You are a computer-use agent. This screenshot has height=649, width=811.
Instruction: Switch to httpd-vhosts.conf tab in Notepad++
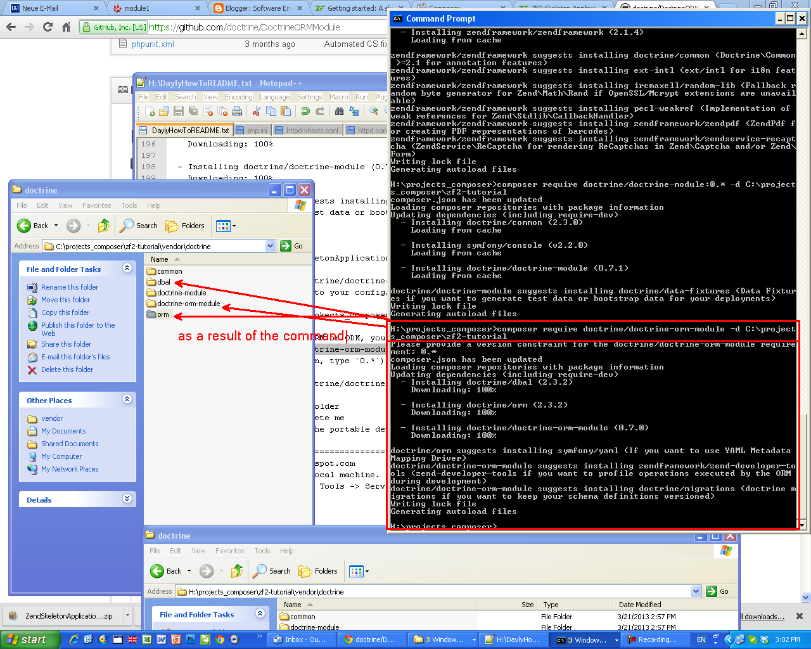coord(308,130)
